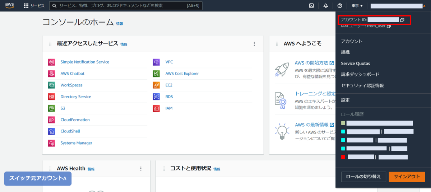Open the Directory Service link
The width and height of the screenshot is (431, 192).
click(76, 97)
